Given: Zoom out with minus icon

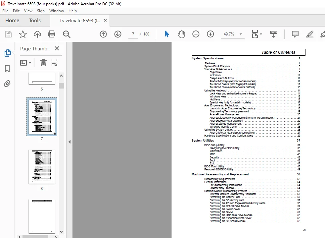Looking at the screenshot, I should 196,34.
